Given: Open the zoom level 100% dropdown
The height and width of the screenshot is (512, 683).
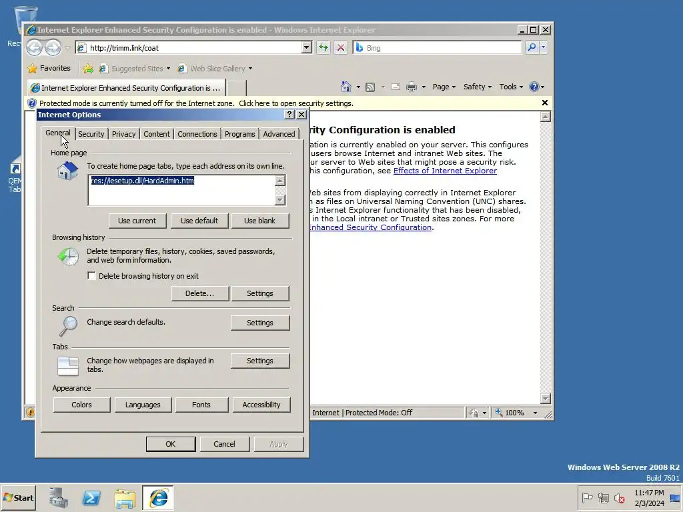Looking at the screenshot, I should 536,413.
